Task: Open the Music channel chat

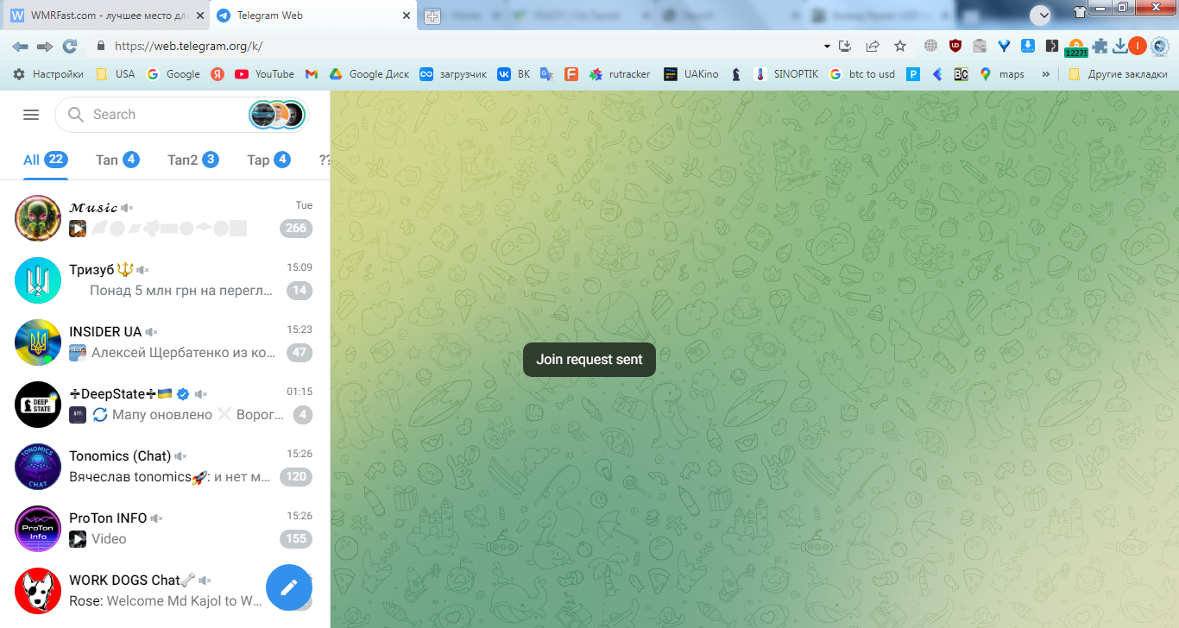Action: coord(165,218)
